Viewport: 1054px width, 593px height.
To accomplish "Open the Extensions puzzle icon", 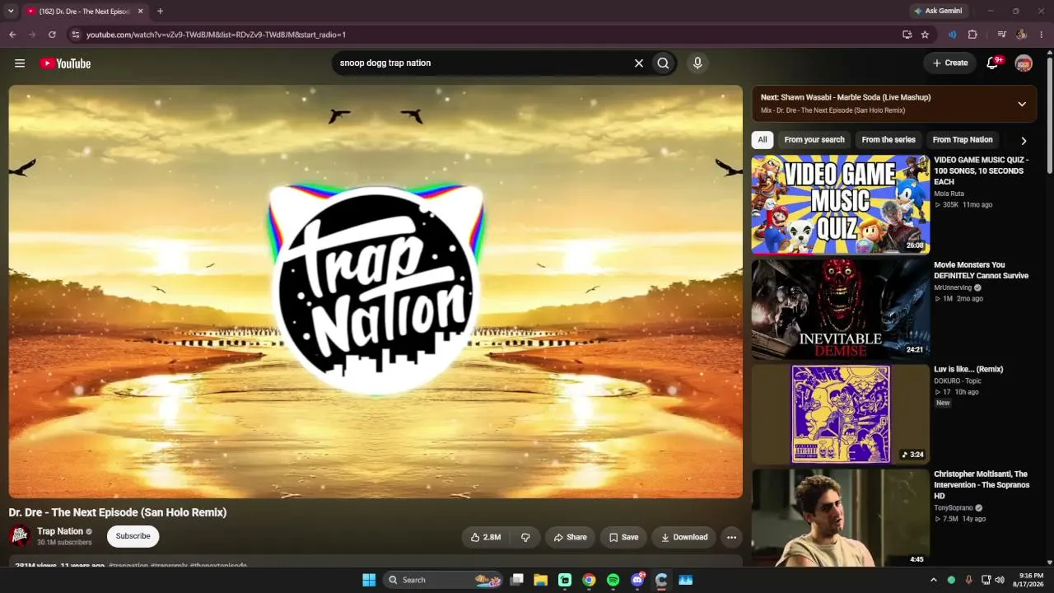I will 972,35.
